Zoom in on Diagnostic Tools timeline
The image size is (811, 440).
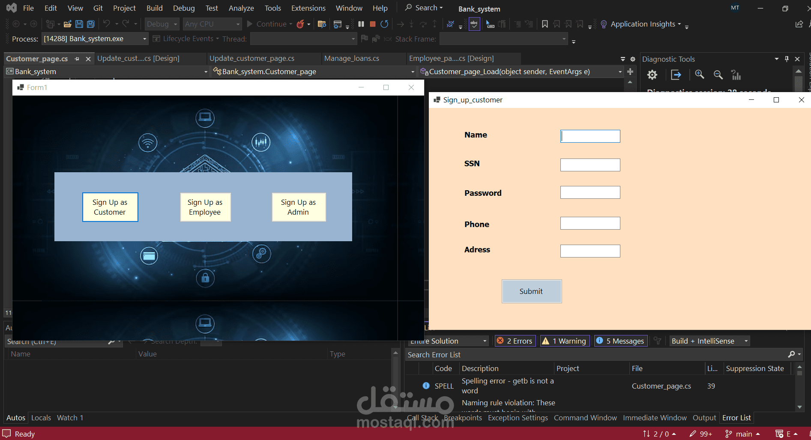700,75
